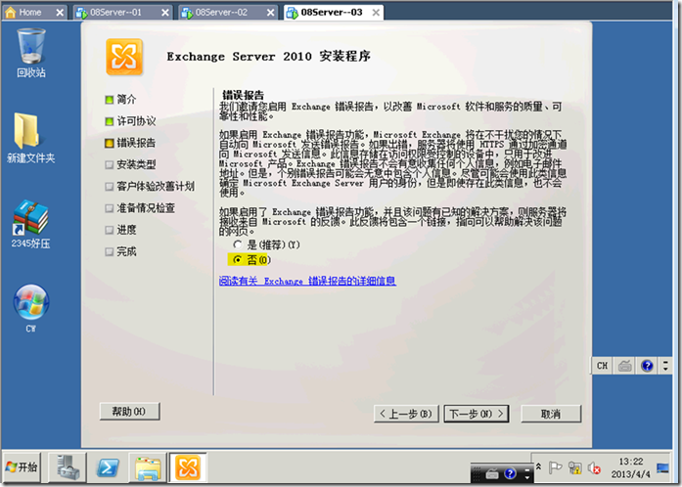Proceed with 下一步(N) button
This screenshot has height=487, width=682.
click(477, 414)
